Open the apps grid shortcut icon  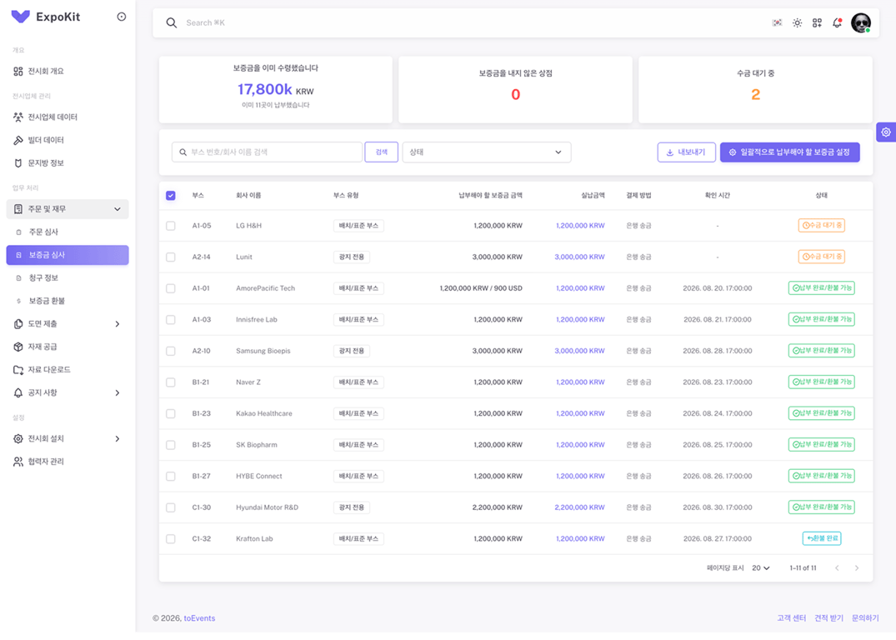(x=817, y=22)
